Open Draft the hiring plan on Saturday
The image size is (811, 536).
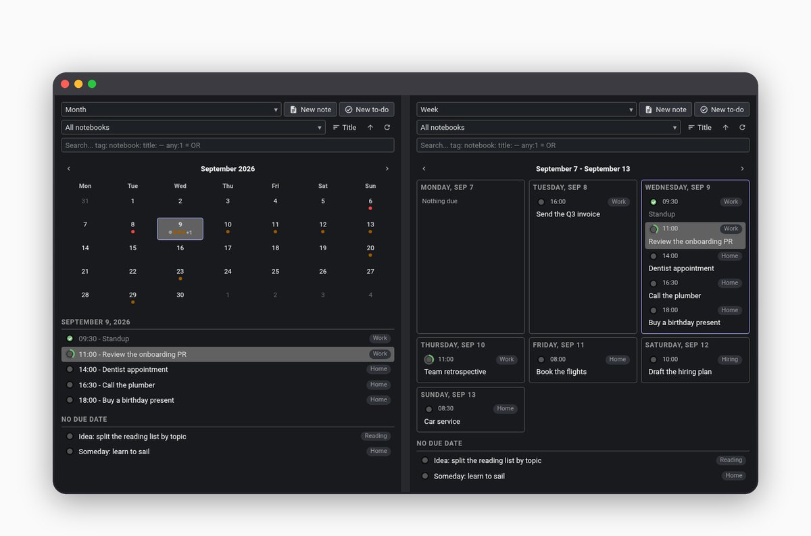(x=679, y=372)
